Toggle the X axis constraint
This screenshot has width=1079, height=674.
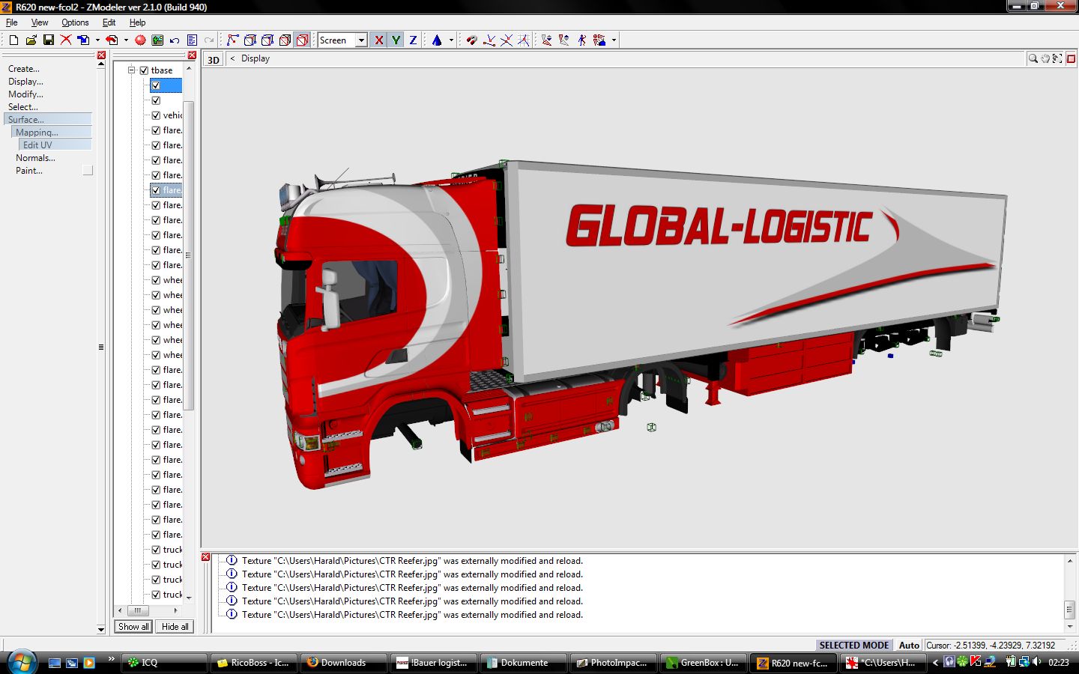click(x=379, y=40)
